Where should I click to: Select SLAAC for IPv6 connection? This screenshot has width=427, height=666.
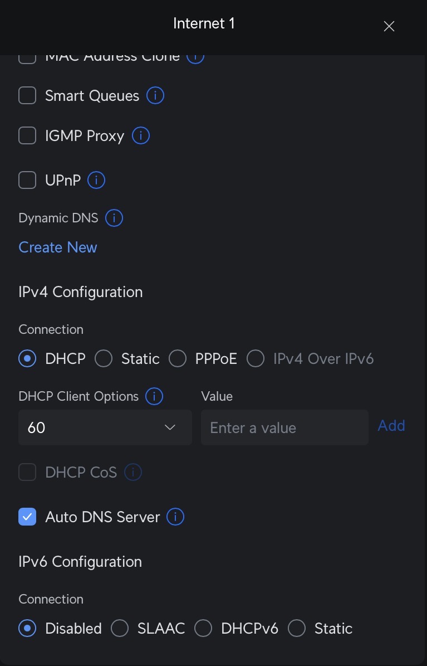[x=120, y=629]
